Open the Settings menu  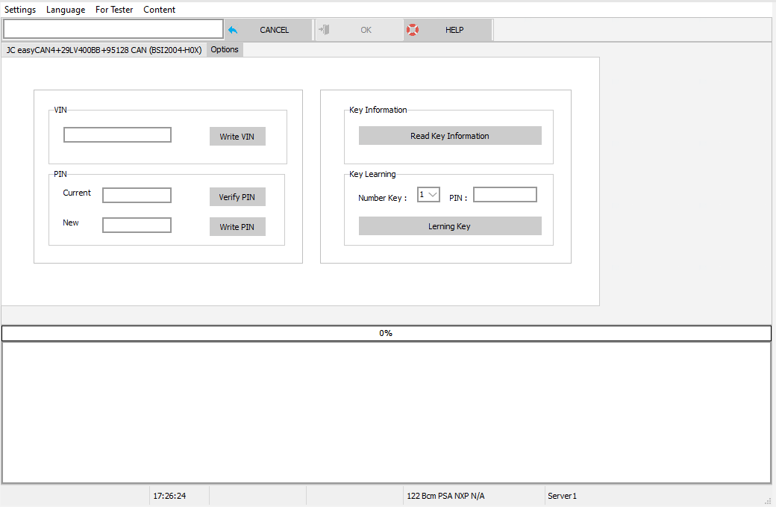point(20,10)
